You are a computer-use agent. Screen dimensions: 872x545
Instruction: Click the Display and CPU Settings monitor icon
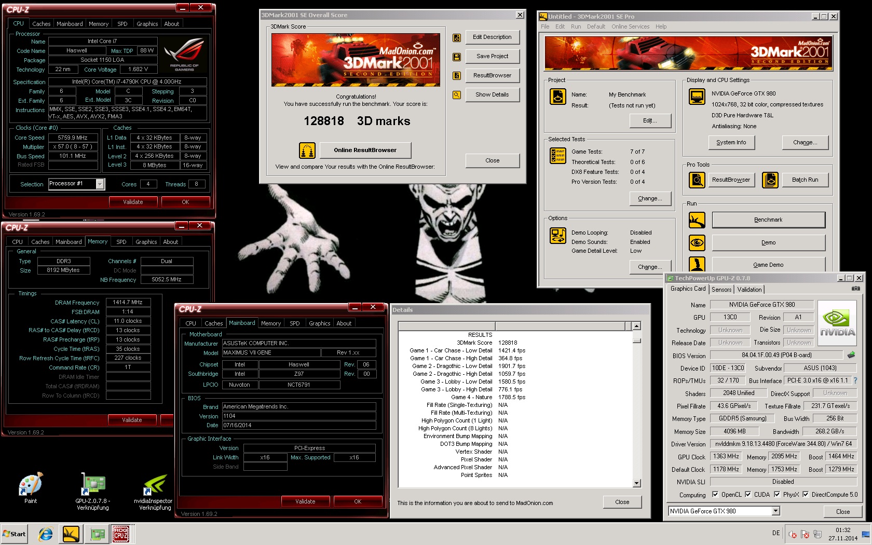(x=697, y=97)
